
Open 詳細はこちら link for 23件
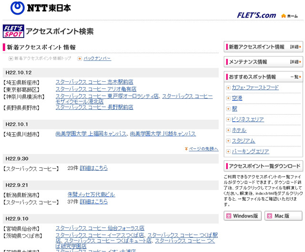93,168
